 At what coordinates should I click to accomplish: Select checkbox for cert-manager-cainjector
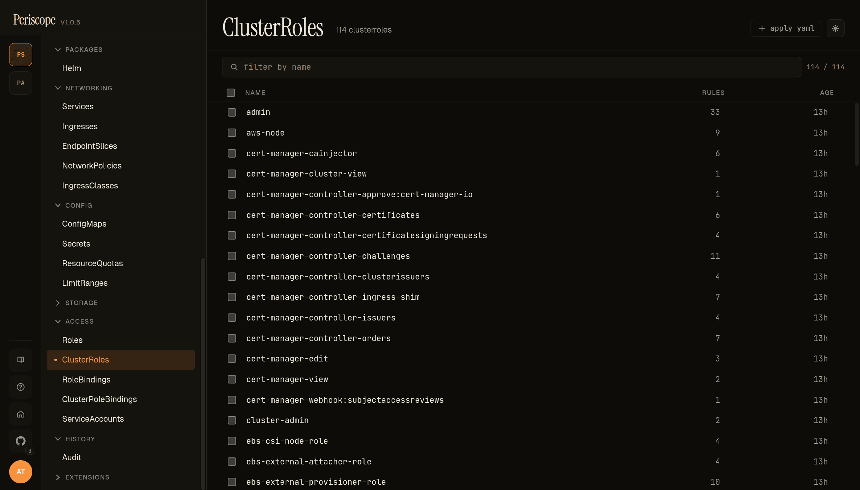[x=232, y=153]
